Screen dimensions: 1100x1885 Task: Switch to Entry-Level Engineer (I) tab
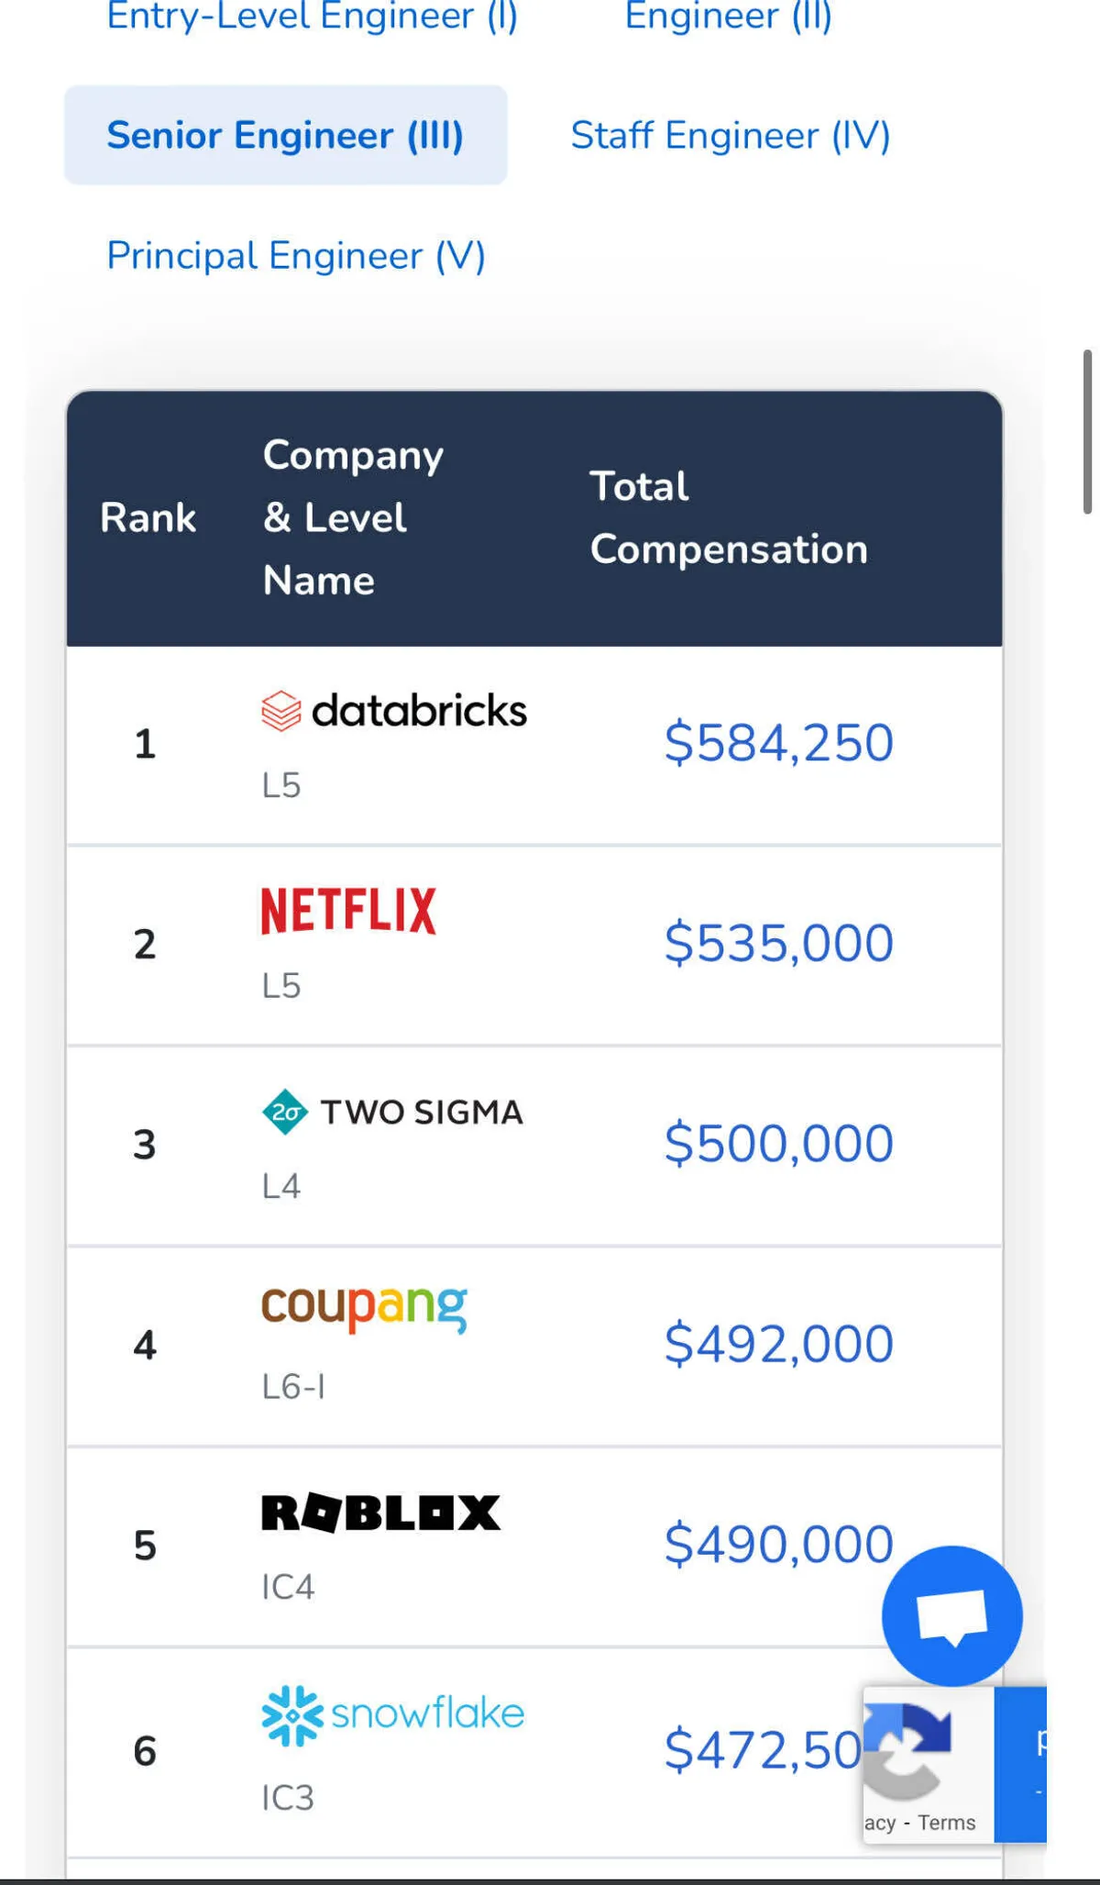point(312,16)
